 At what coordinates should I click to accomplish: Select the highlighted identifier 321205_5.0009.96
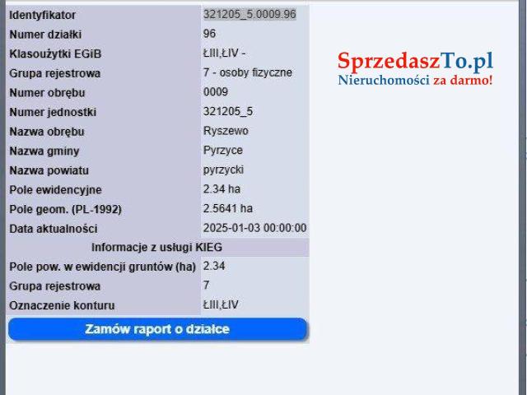coord(250,14)
